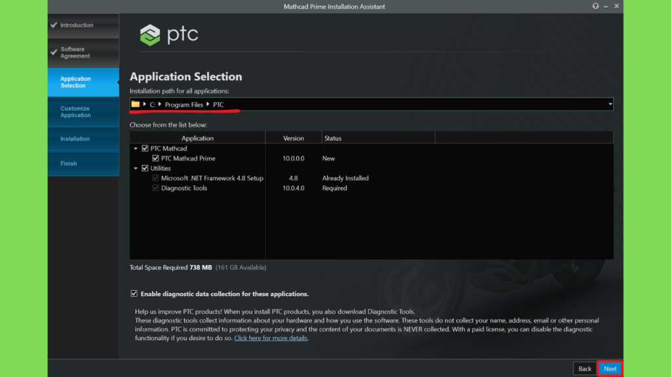Open Finish step in sidebar
671x377 pixels.
pos(83,164)
